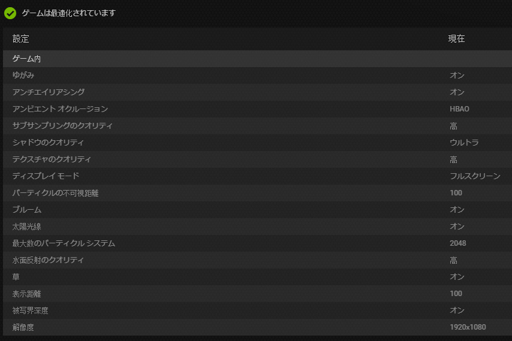This screenshot has width=512, height=341.
Task: Select the 太陽光線 setting label
Action: tap(26, 227)
